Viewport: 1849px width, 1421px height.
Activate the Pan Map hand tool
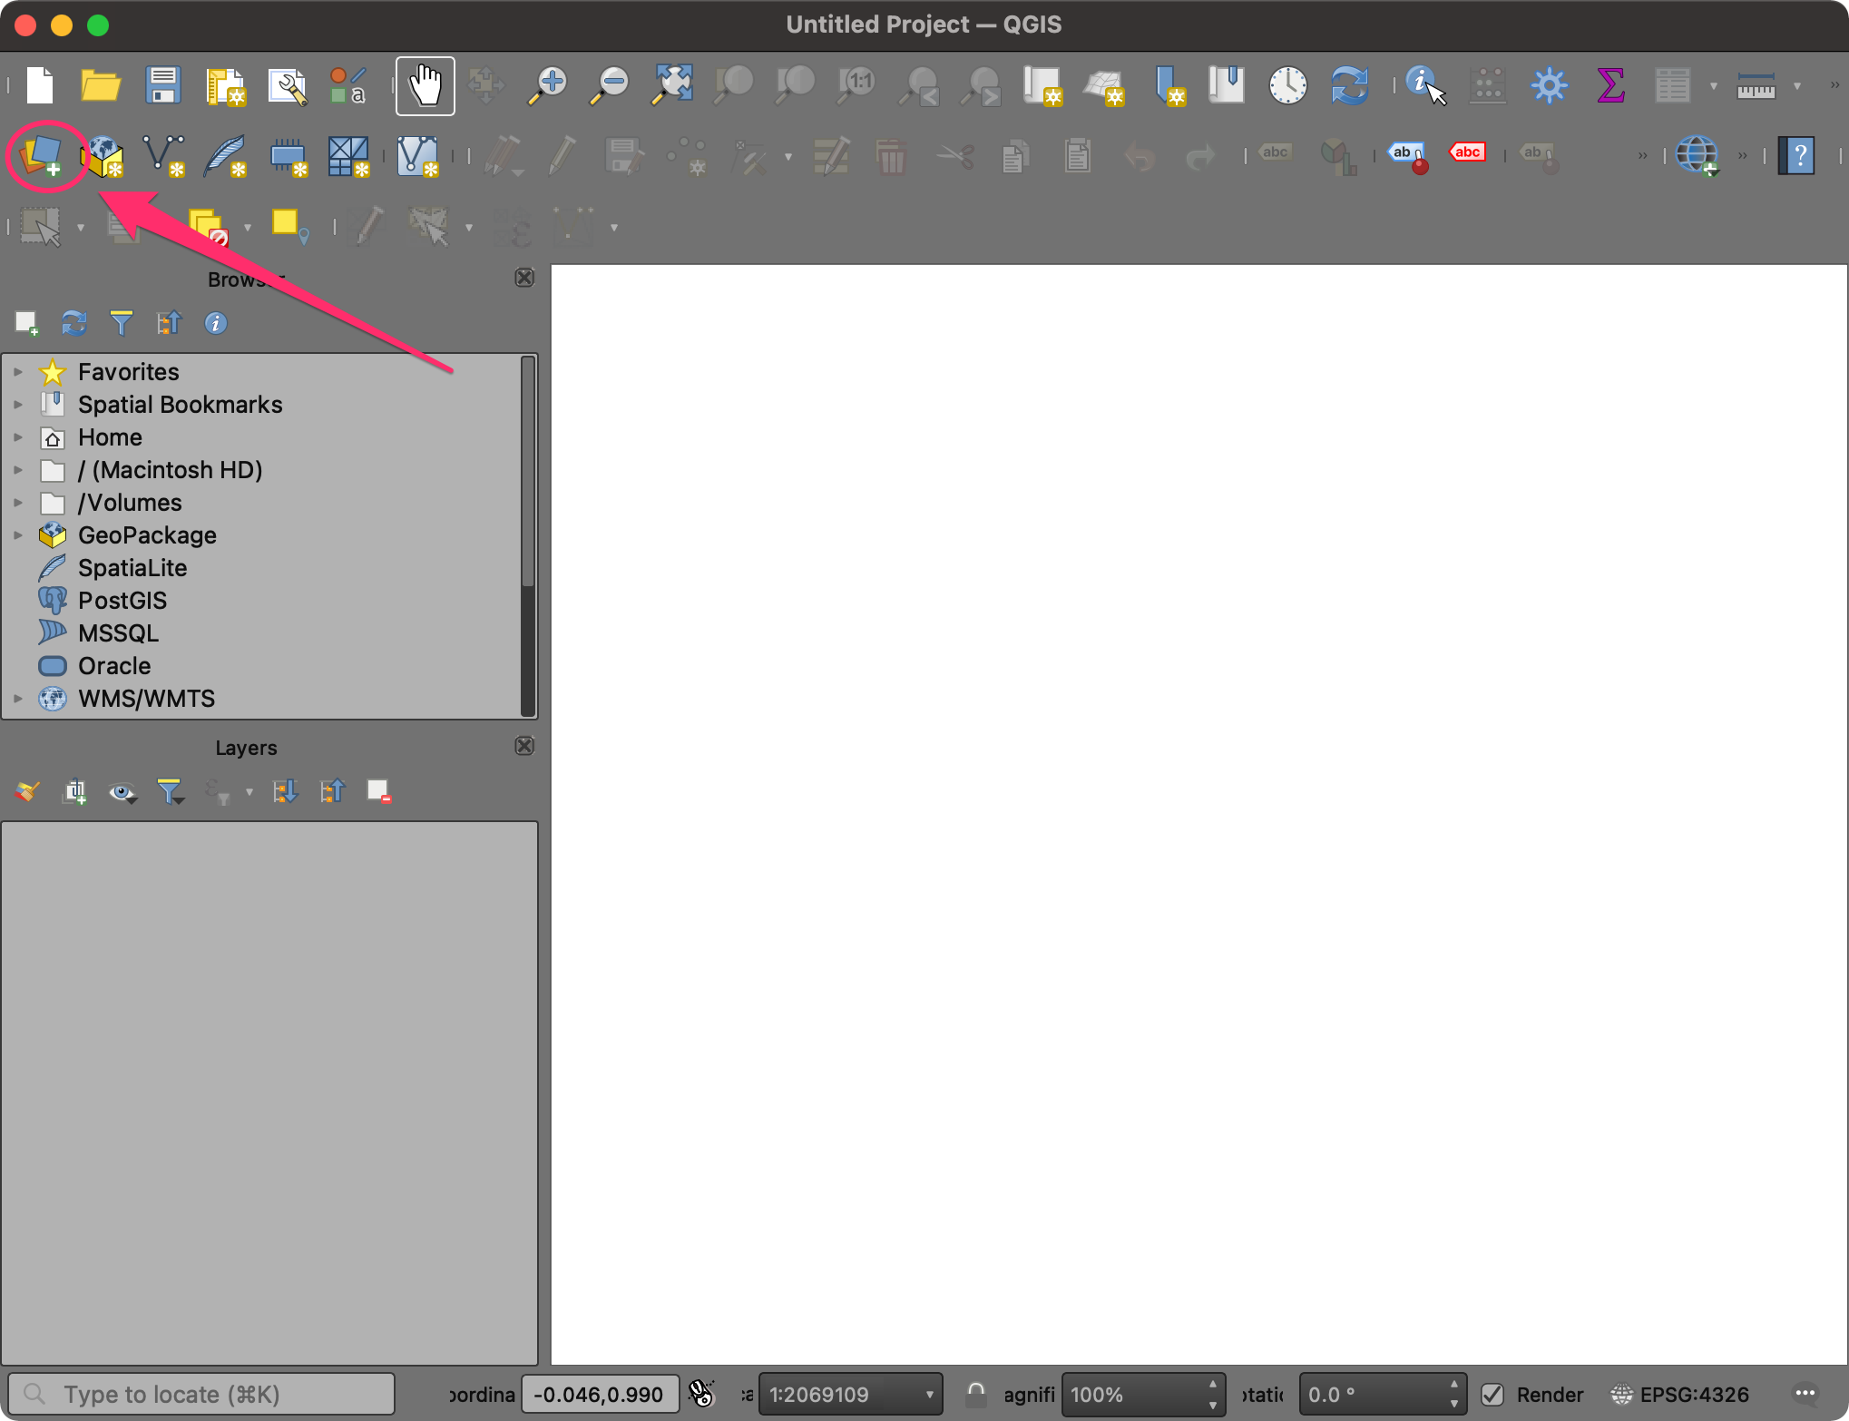[x=425, y=86]
